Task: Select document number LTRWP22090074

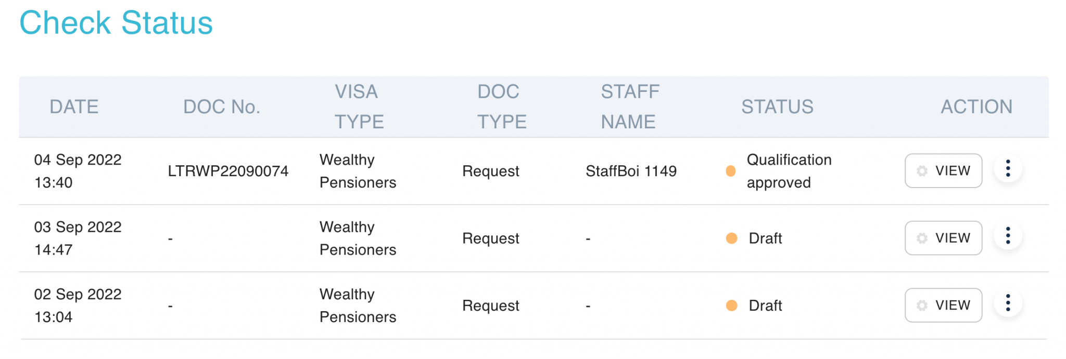Action: tap(228, 171)
